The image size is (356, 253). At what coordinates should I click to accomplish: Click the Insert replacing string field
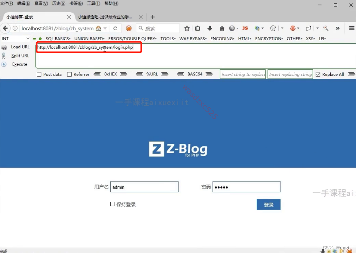coord(290,74)
